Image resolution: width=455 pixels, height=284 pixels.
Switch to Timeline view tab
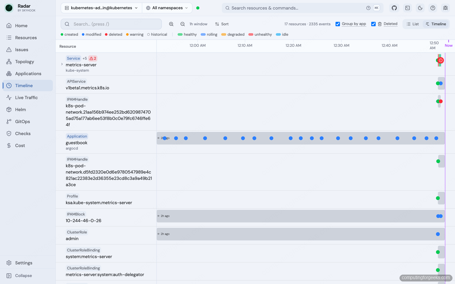[436, 24]
